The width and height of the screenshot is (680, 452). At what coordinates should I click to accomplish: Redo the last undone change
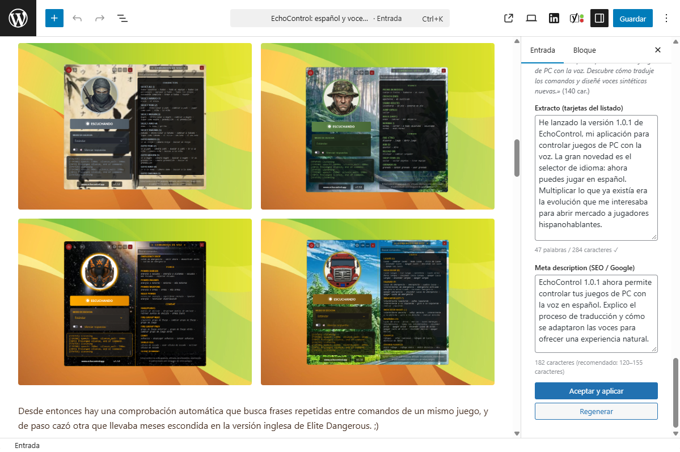(100, 18)
